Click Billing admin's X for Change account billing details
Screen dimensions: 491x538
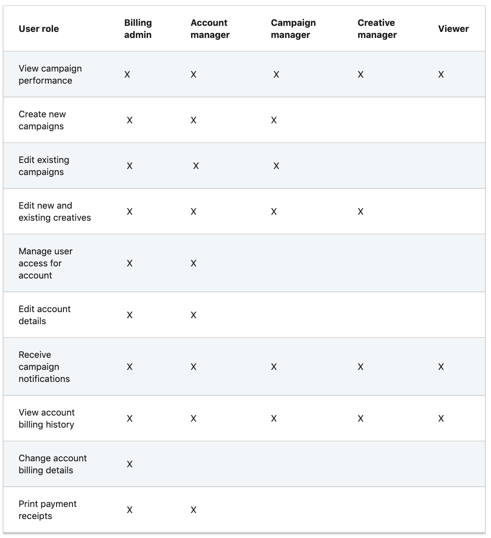(x=129, y=464)
